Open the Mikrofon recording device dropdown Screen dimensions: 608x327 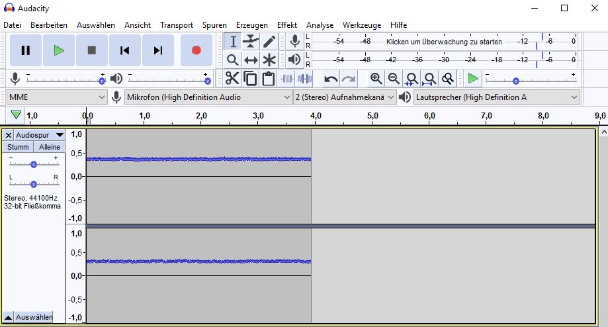pyautogui.click(x=208, y=97)
